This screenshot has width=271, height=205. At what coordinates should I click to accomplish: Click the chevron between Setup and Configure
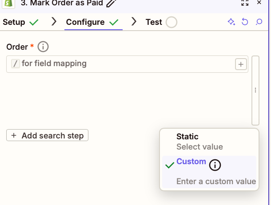click(54, 22)
